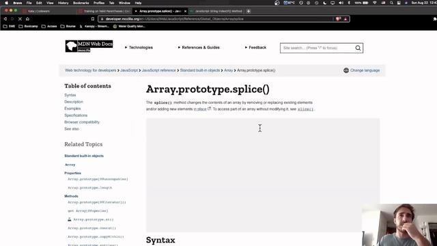437x246 pixels.
Task: Switch to the Training on Valid Parentheses tab
Action: pyautogui.click(x=104, y=11)
